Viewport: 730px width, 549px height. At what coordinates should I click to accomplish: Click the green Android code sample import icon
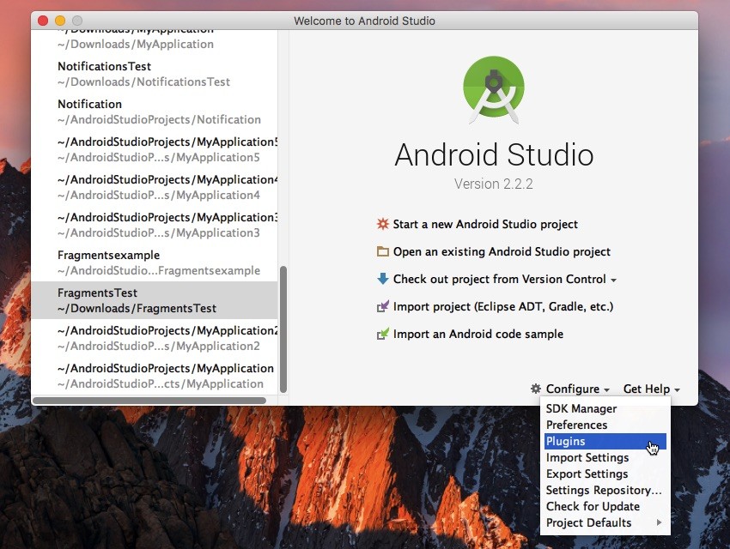(x=382, y=334)
